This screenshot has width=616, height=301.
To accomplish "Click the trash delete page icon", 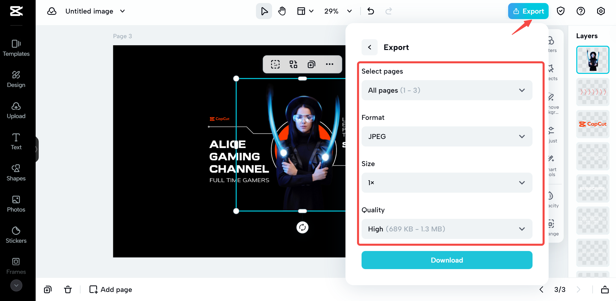I will [x=68, y=289].
